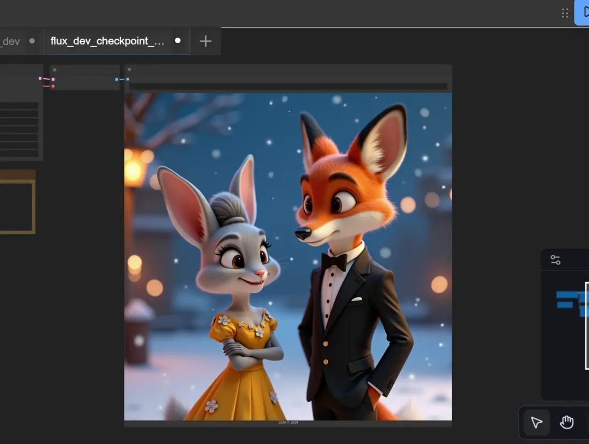
Task: Switch to the partially visible _dev tab
Action: (x=11, y=41)
